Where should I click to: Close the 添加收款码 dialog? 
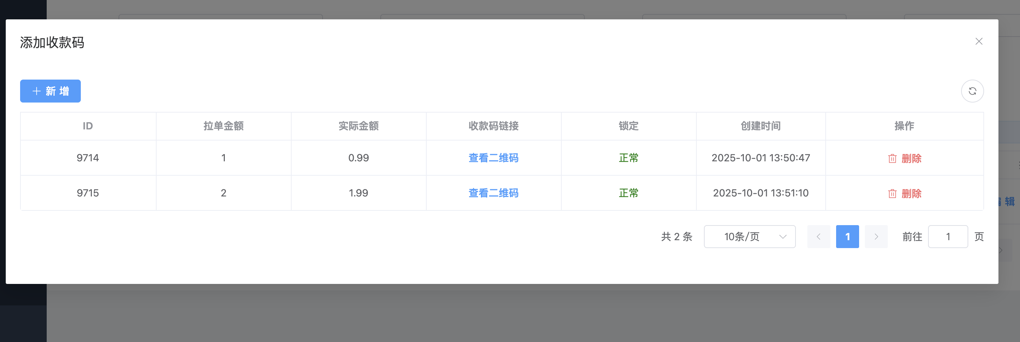pos(978,42)
